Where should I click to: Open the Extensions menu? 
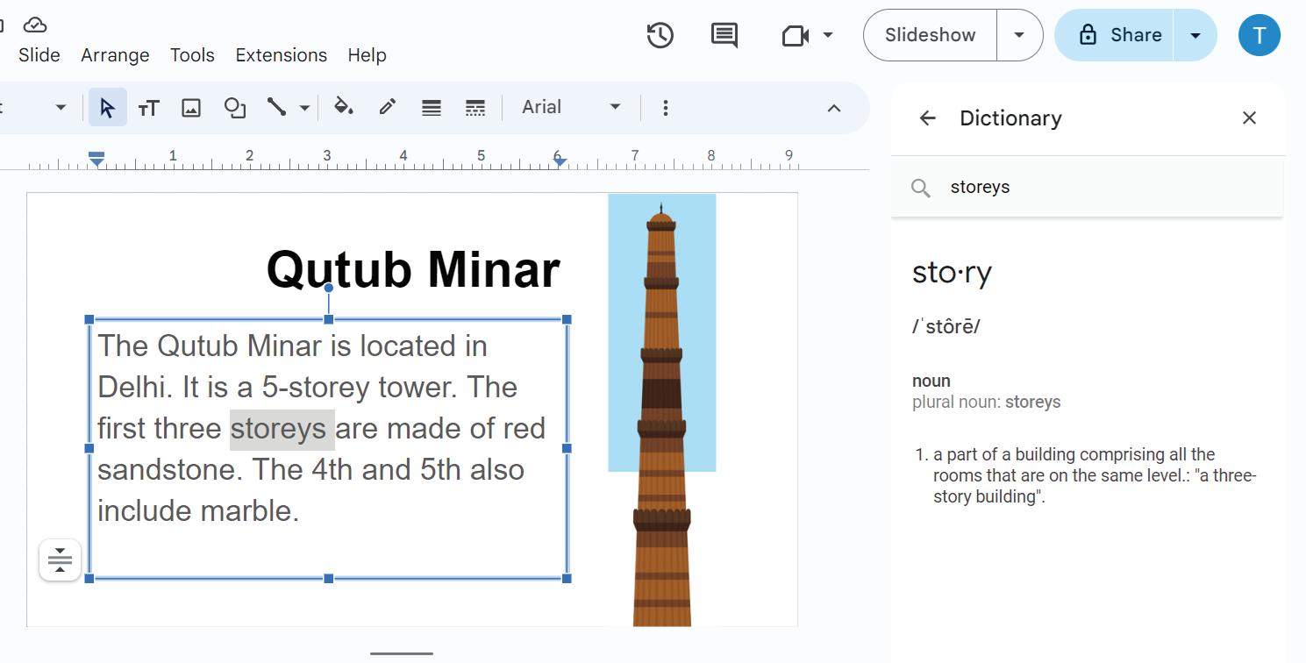click(281, 55)
